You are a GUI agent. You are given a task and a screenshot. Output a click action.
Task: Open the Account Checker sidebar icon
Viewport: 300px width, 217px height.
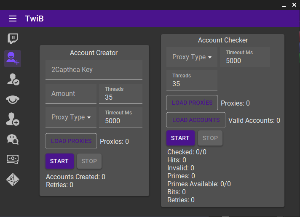13,79
